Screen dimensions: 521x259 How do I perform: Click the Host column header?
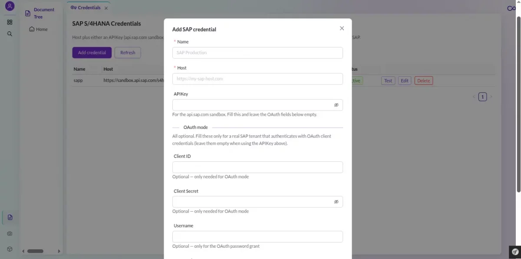[108, 69]
